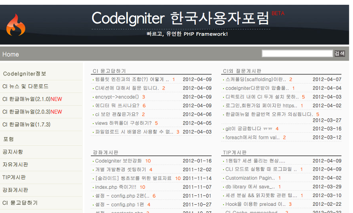Open post 디렉토리 내에 CI 두개 설치 못하..

click(x=262, y=97)
